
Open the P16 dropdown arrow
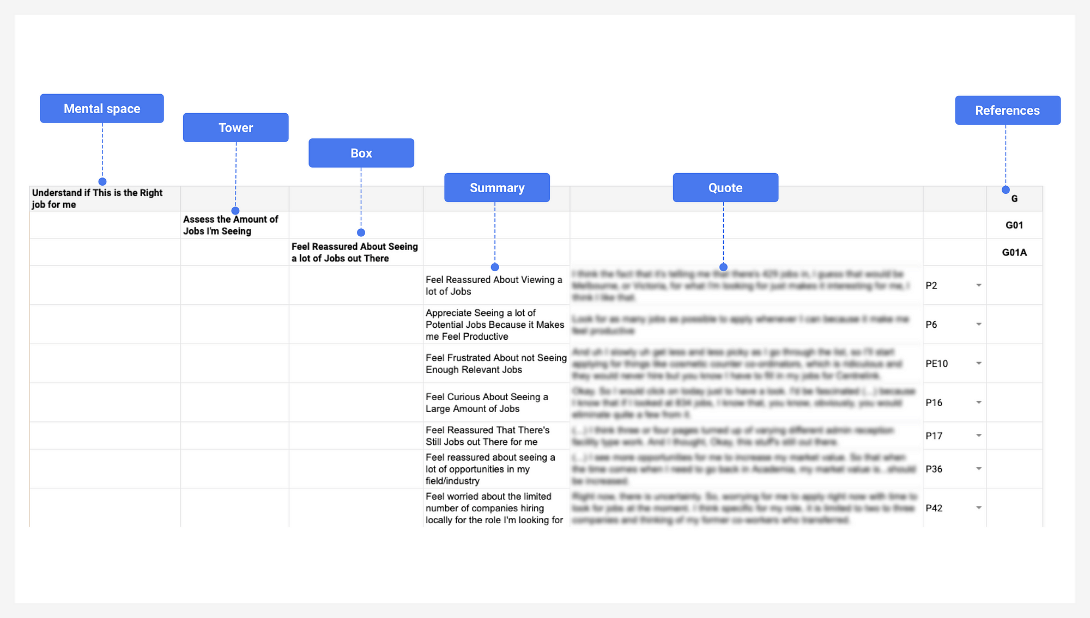pos(979,403)
